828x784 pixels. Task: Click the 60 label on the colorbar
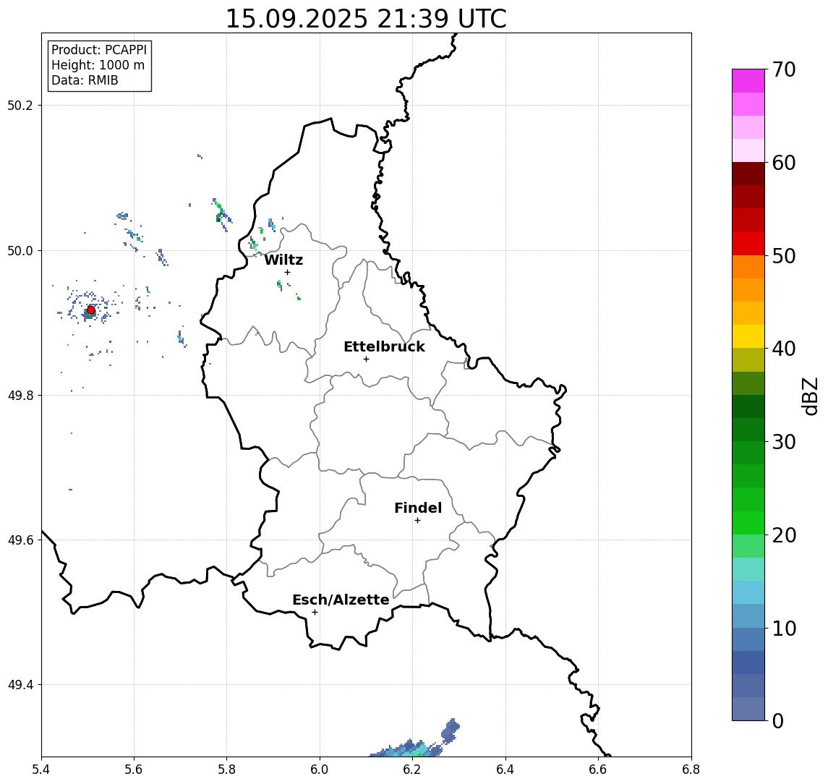784,163
